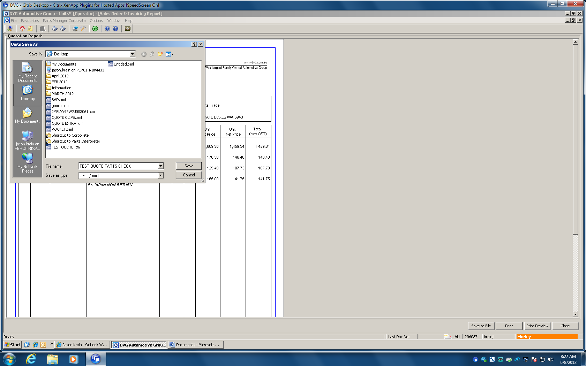
Task: Open the Help menu
Action: coord(129,21)
